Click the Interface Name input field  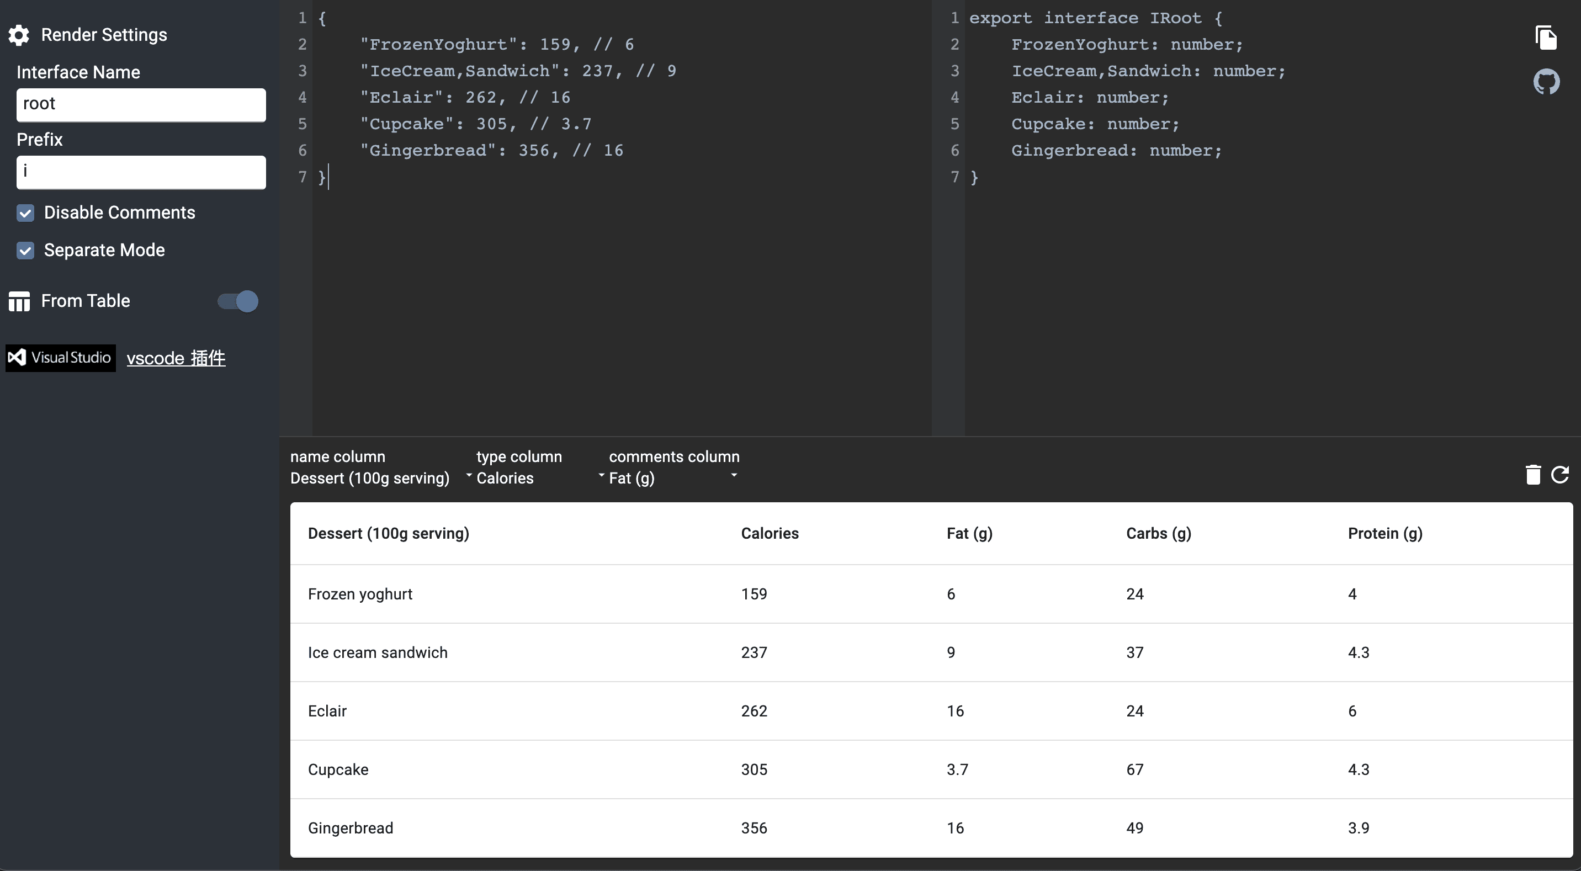pyautogui.click(x=141, y=104)
